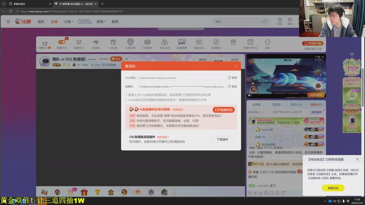
Task: Click 打开直播伴侣 button
Action: 224,110
